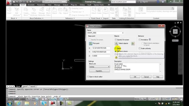Viewport: 189px width, 106px height.
Task: Click the Annotative info icon
Action: 150,39
